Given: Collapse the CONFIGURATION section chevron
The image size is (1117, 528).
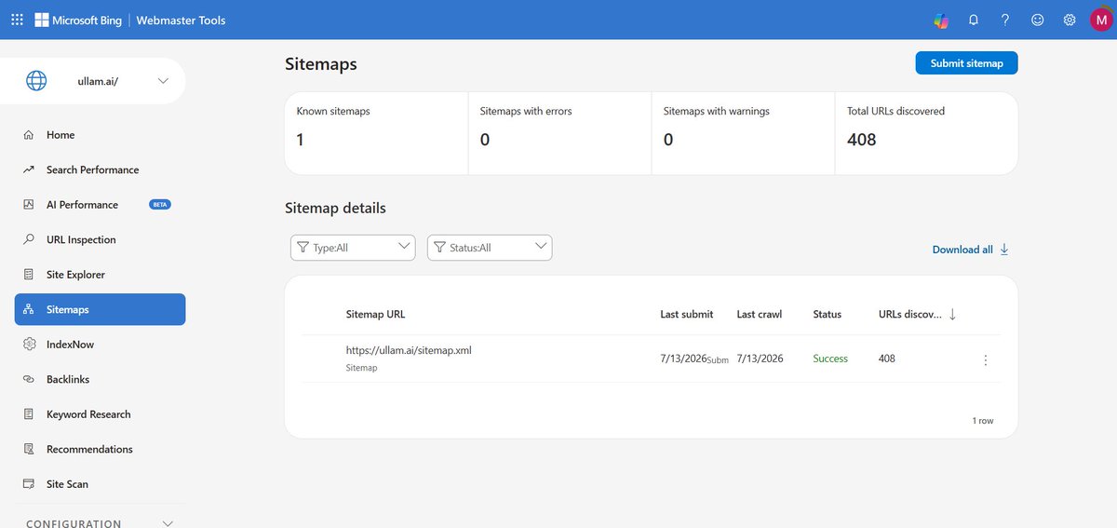Looking at the screenshot, I should tap(168, 524).
